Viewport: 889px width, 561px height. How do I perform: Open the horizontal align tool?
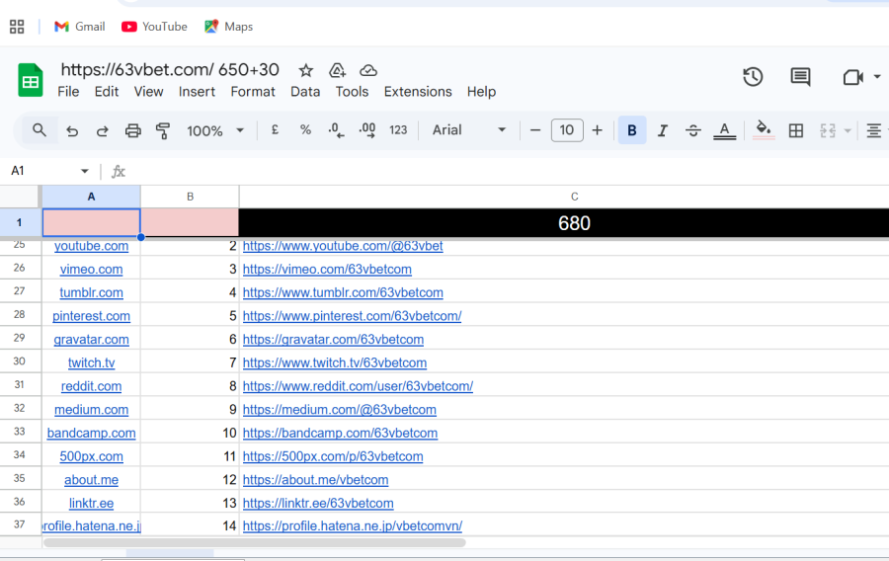873,131
